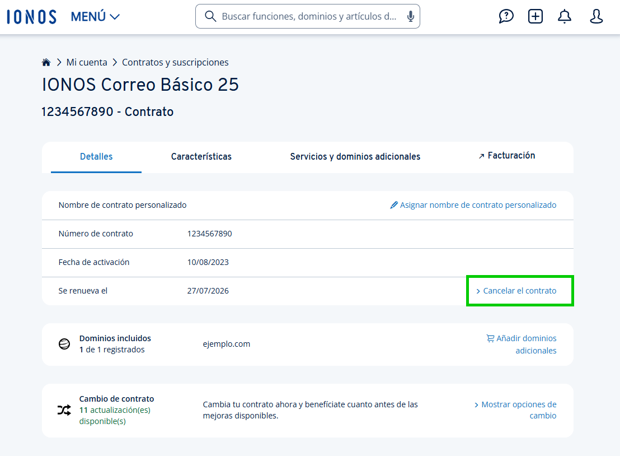This screenshot has height=456, width=620.
Task: Click Mostrar opciones de cambio link
Action: click(515, 410)
